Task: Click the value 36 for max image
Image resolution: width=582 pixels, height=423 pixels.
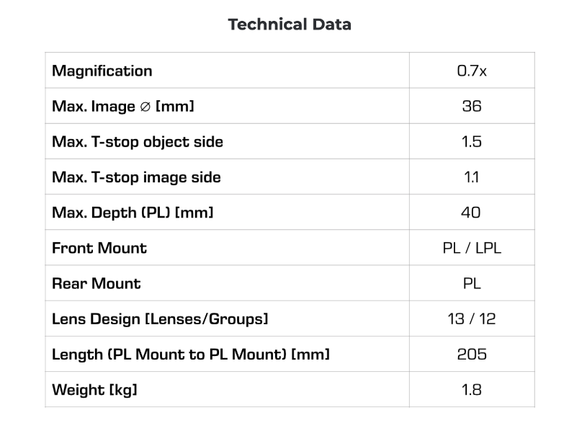Action: (472, 107)
